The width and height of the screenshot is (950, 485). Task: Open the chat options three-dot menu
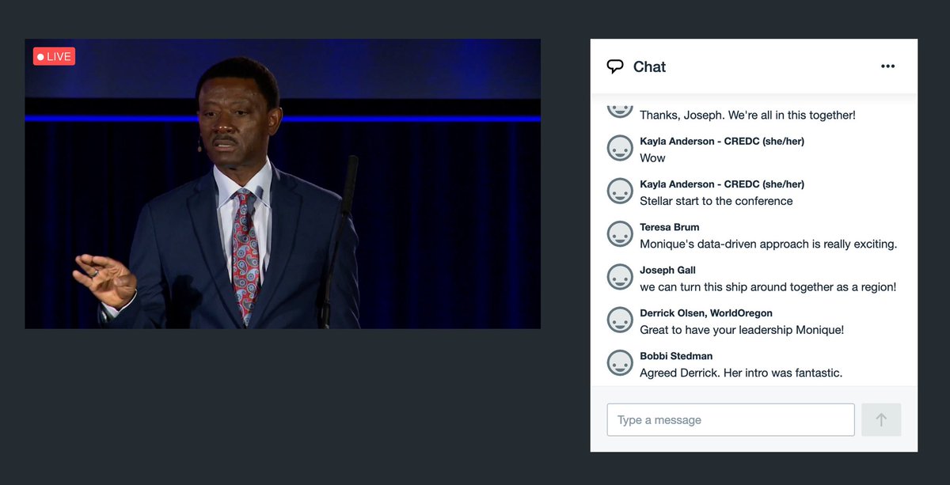pos(887,66)
